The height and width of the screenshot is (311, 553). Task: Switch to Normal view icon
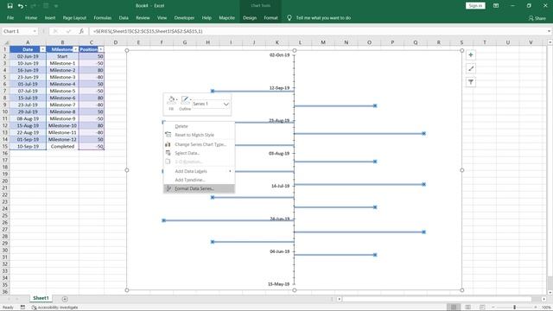click(454, 308)
